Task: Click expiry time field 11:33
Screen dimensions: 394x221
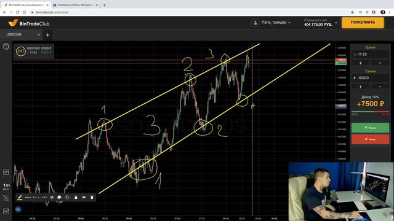Action: click(370, 55)
